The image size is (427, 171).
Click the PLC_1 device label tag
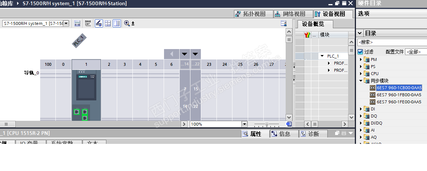80,41
